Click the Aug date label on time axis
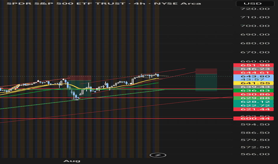 [x=72, y=161]
